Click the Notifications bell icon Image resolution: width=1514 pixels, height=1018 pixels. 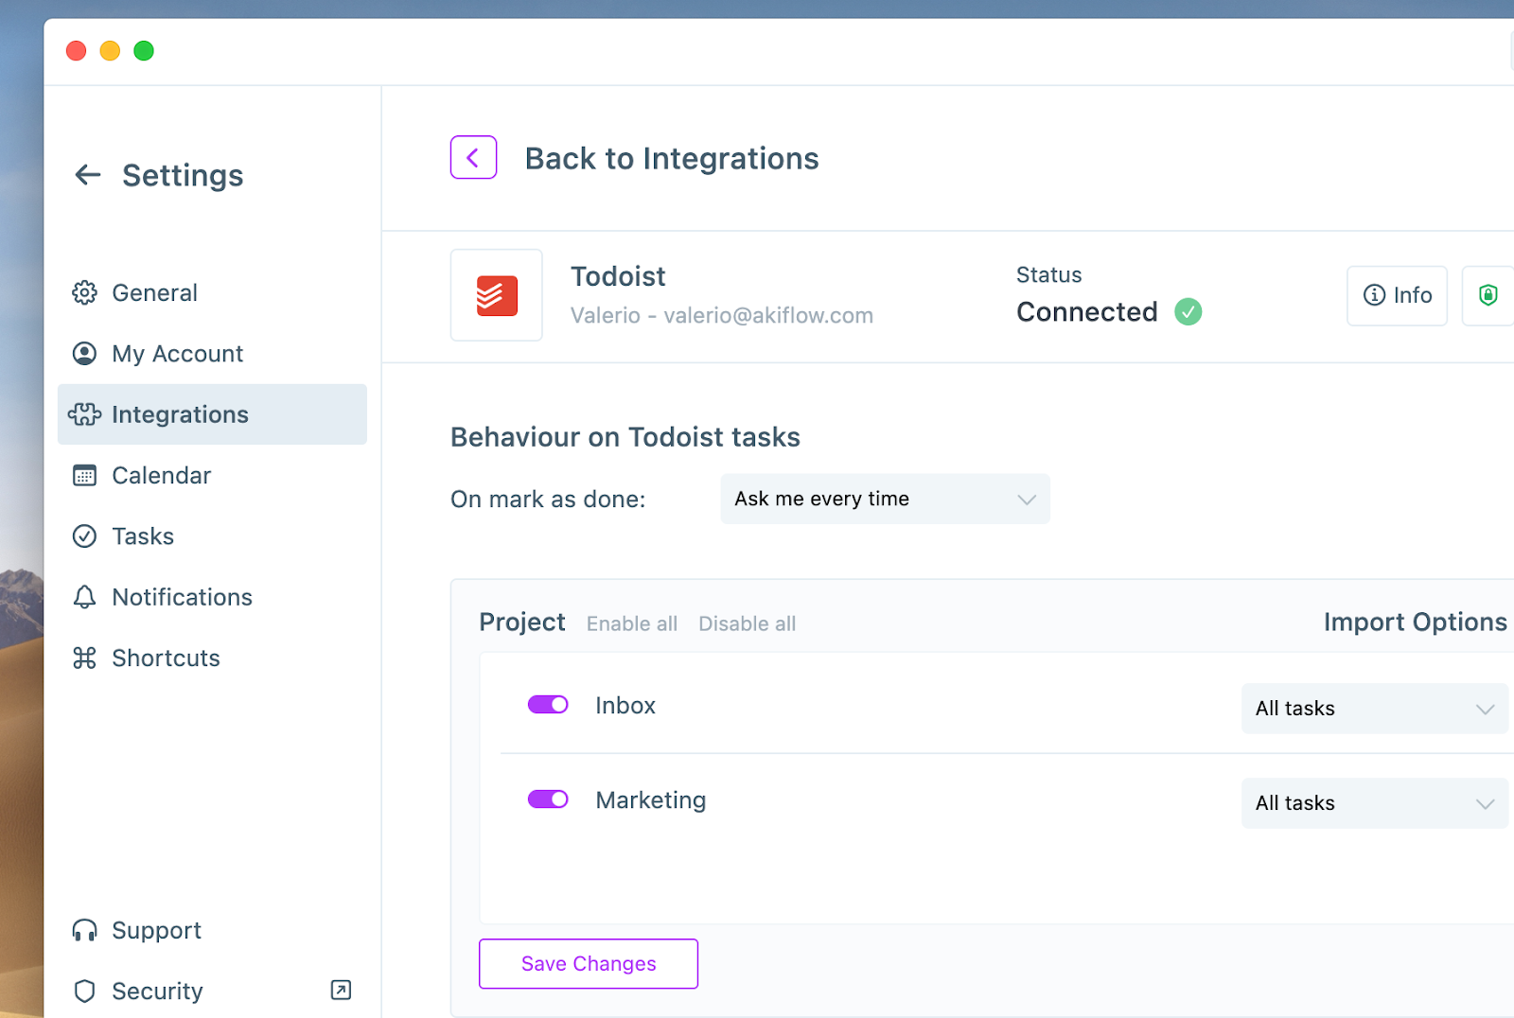pyautogui.click(x=85, y=597)
